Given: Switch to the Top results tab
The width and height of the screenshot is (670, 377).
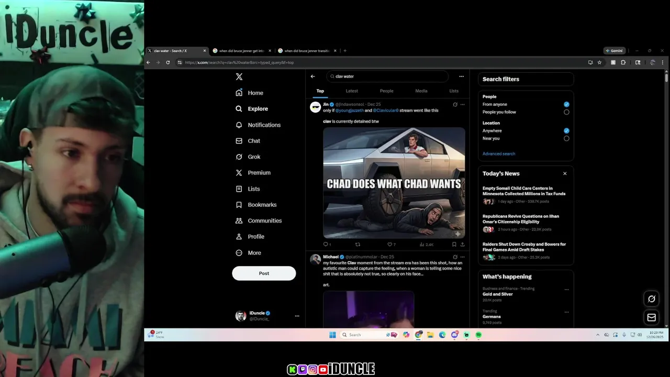Looking at the screenshot, I should [320, 91].
